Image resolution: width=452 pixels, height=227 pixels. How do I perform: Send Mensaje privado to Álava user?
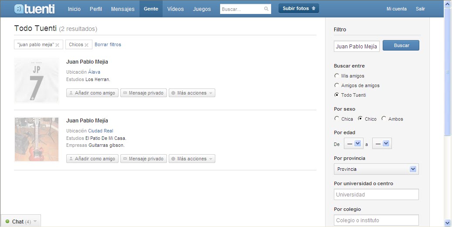pyautogui.click(x=143, y=93)
